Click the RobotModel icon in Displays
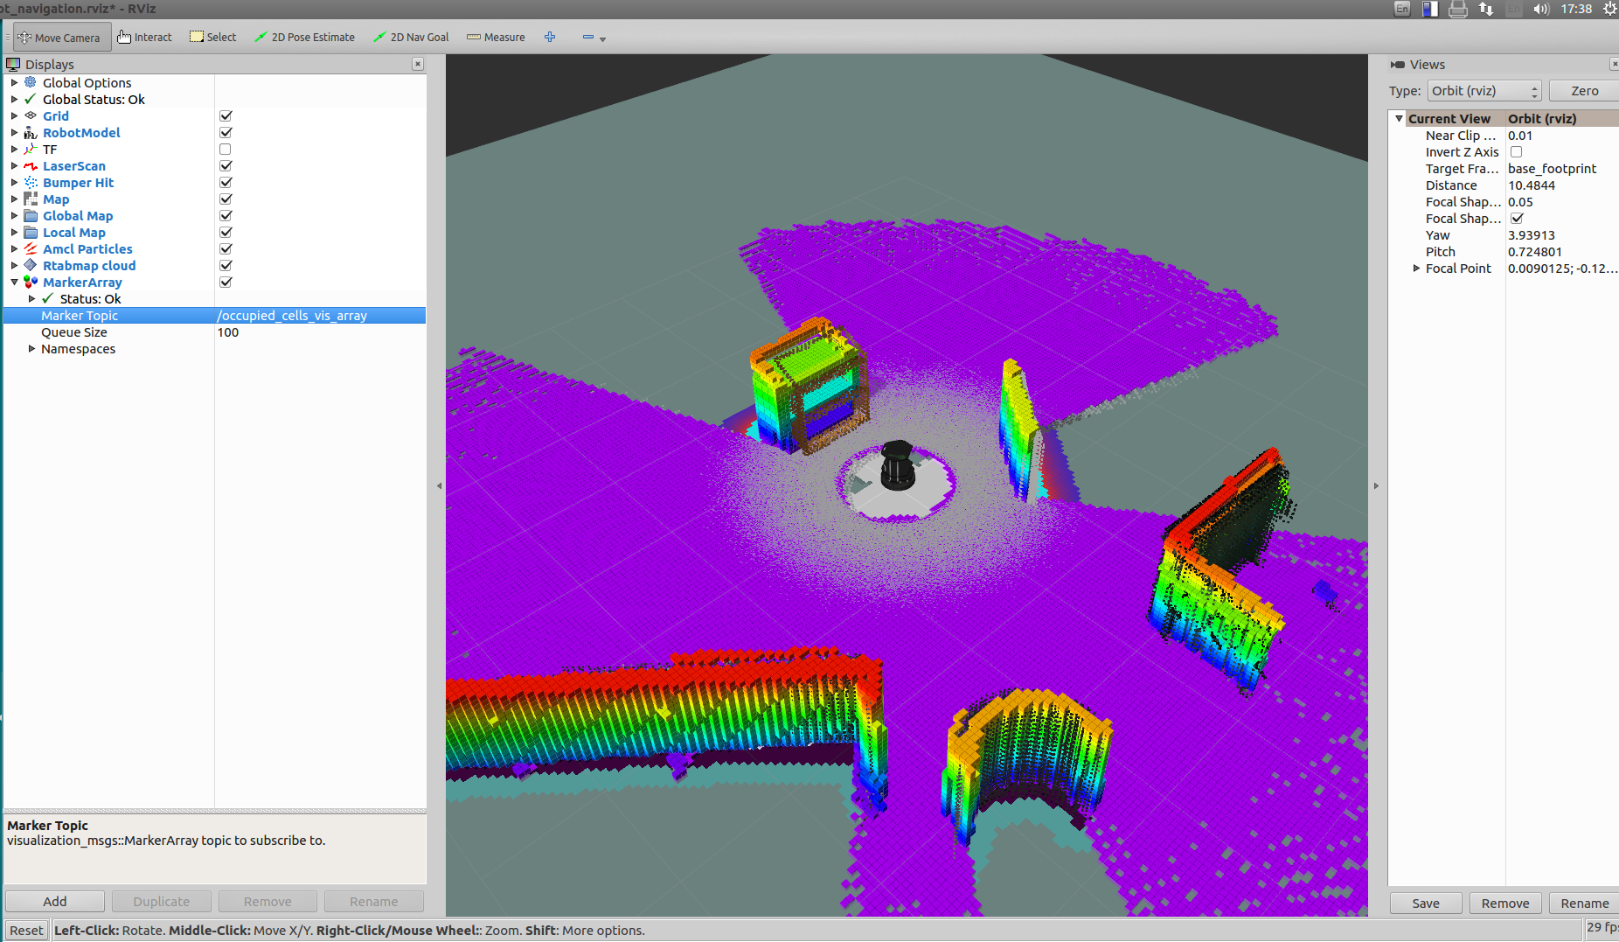 [x=29, y=132]
